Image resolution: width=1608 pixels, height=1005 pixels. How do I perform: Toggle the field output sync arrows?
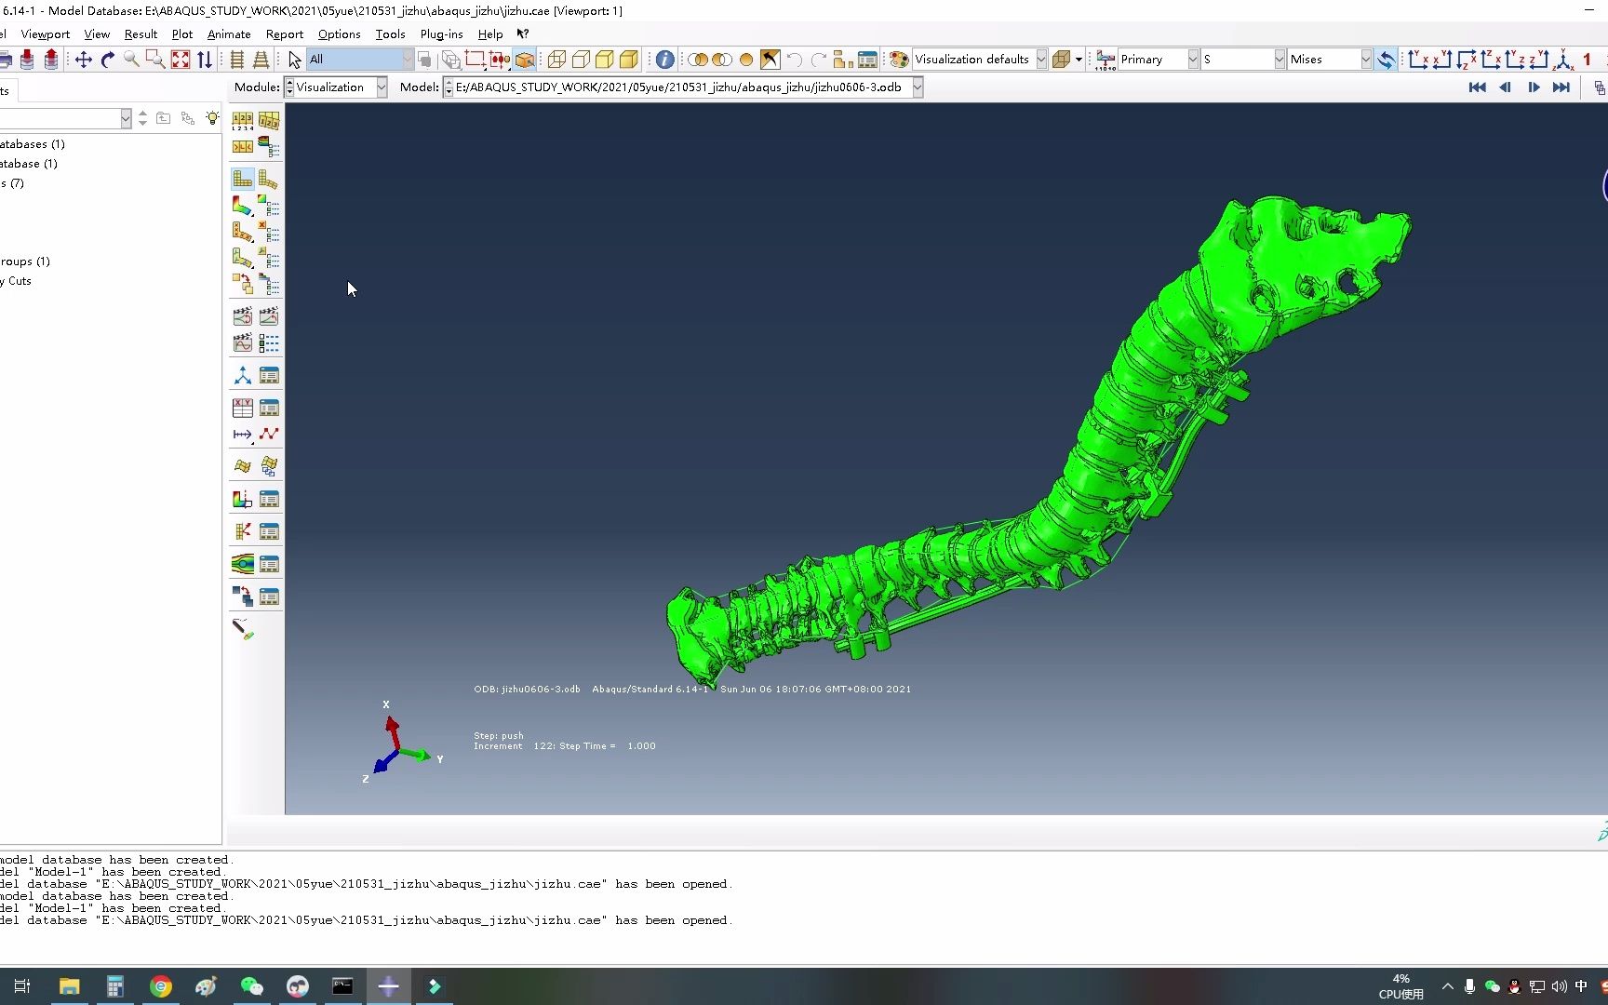tap(1387, 60)
